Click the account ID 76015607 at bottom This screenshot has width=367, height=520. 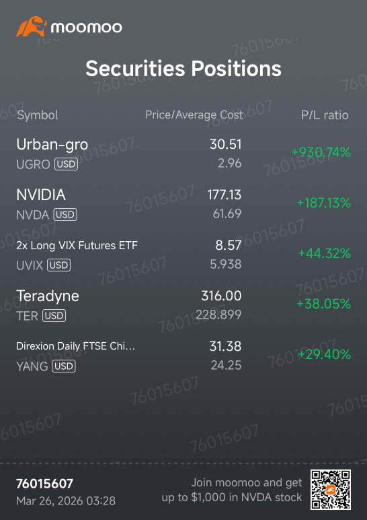coord(44,484)
